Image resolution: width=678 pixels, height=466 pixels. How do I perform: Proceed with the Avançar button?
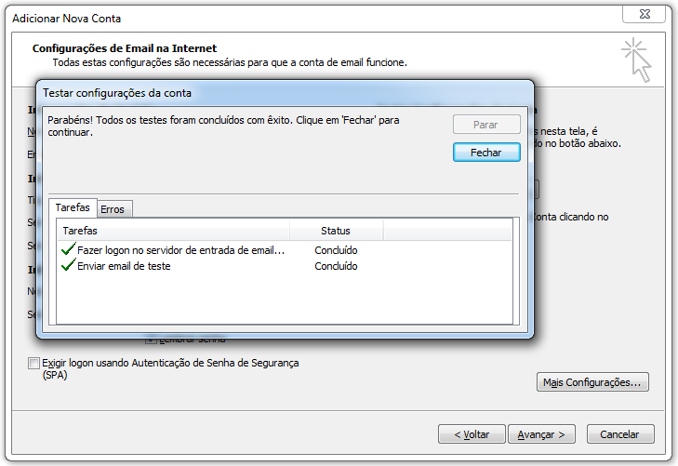tap(541, 434)
